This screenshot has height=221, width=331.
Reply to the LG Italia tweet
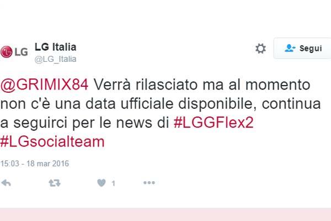click(6, 183)
